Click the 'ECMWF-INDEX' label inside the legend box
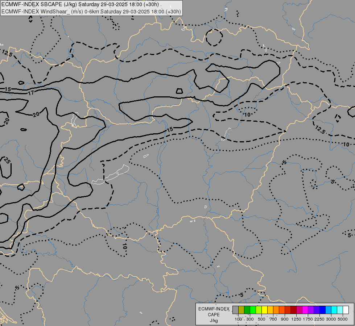 pos(214,309)
